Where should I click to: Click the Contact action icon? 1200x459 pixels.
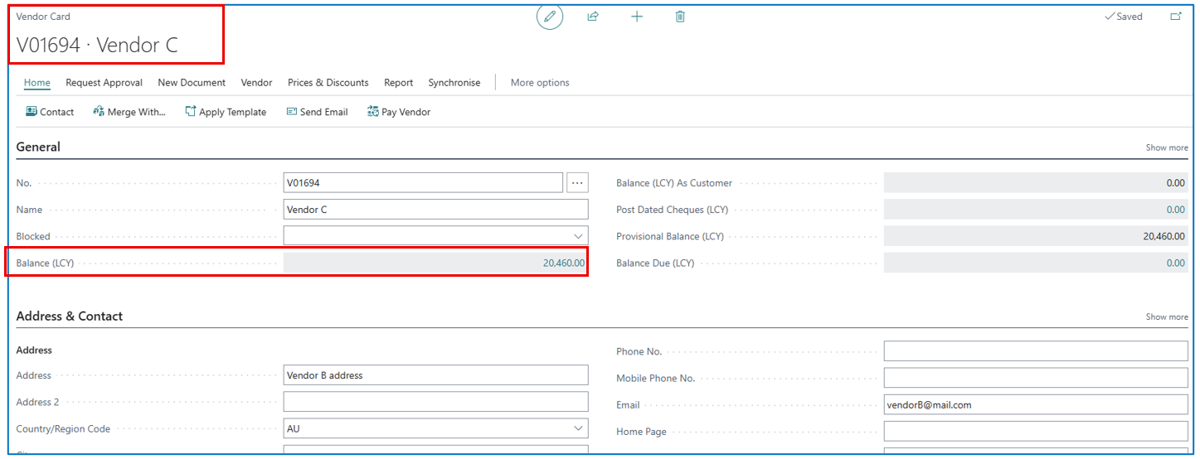32,112
